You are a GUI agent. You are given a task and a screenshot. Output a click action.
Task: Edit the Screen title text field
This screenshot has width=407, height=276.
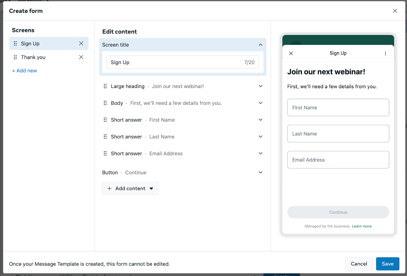click(183, 62)
